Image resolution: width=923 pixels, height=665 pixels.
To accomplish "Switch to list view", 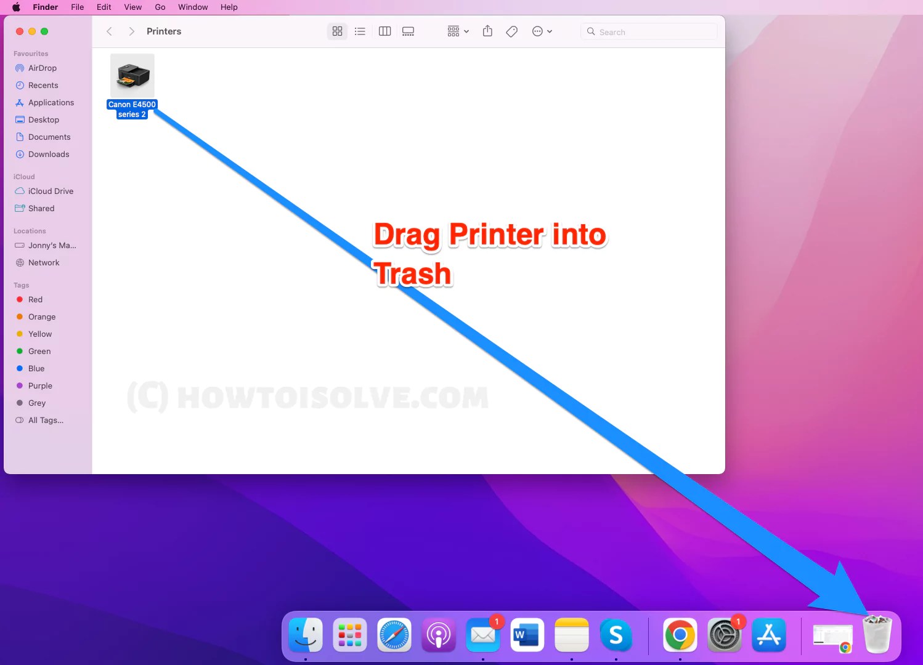I will tap(360, 31).
